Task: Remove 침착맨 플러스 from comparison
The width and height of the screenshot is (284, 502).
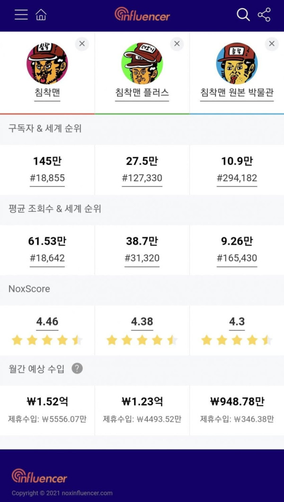Action: (x=177, y=44)
